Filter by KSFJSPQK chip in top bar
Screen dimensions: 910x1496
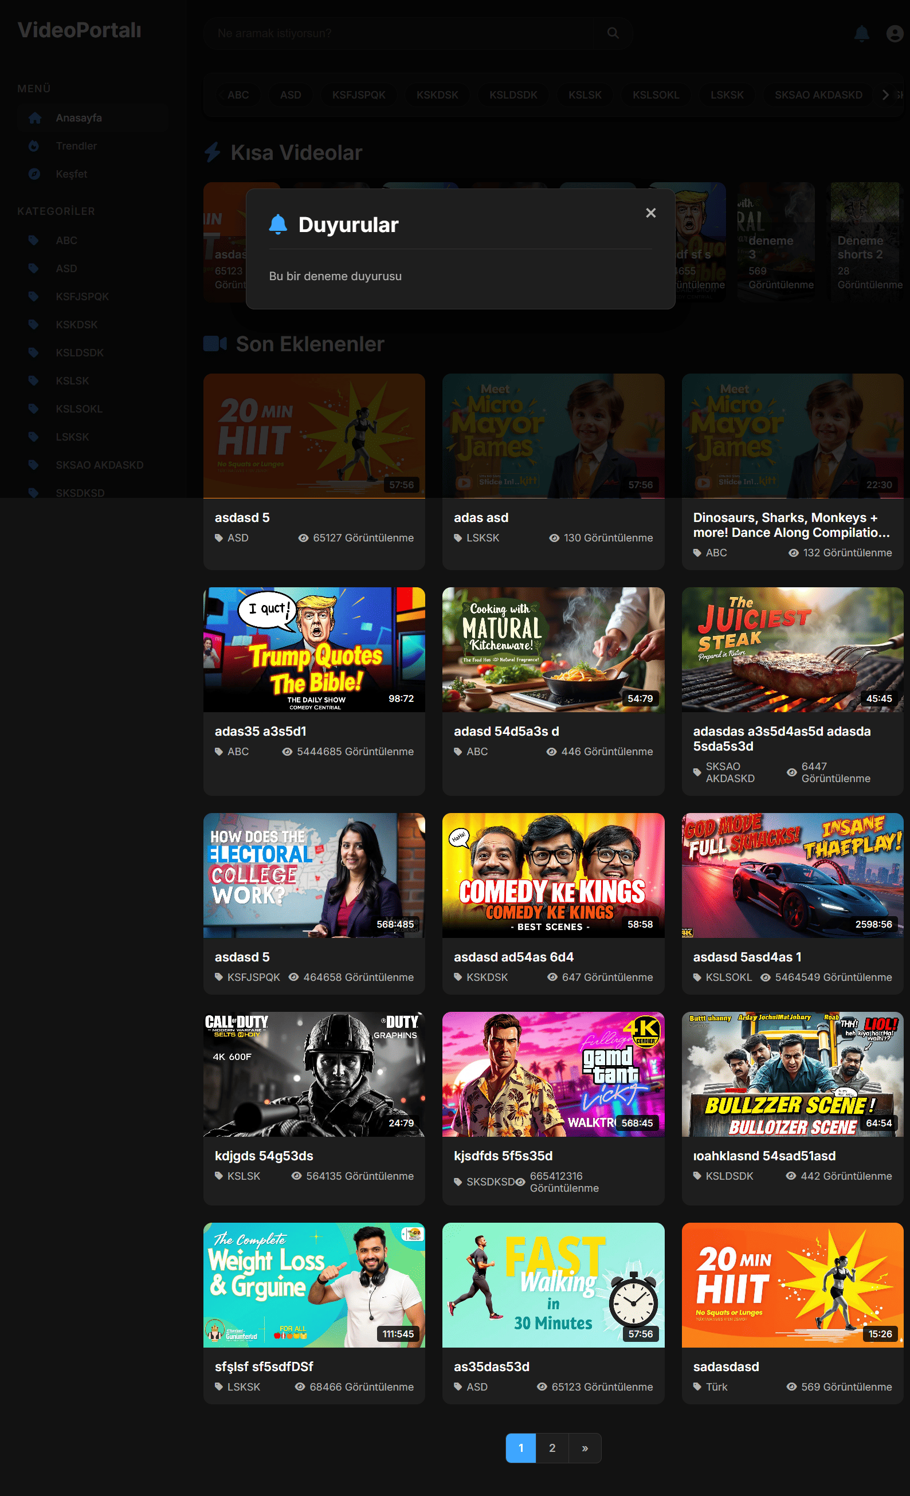tap(359, 95)
